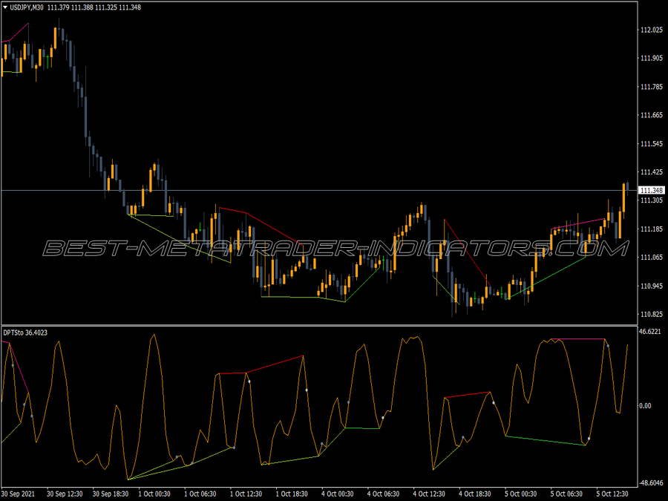Screen dimensions: 668x501
Task: Select the current price label 111.348
Action: [652, 191]
